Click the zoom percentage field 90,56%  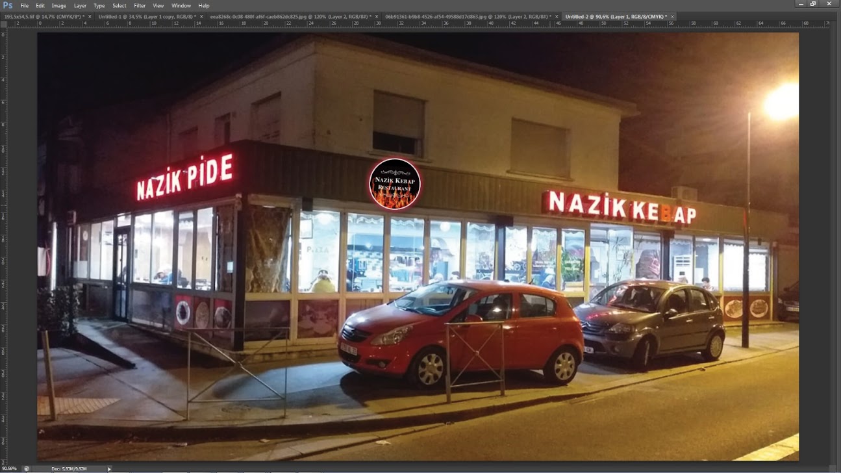coord(9,468)
